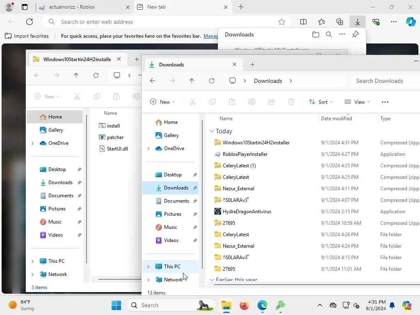Click search icon in Downloads flyout

[x=329, y=34]
